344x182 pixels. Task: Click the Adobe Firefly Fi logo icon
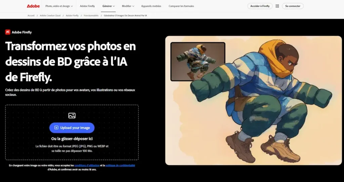8,32
